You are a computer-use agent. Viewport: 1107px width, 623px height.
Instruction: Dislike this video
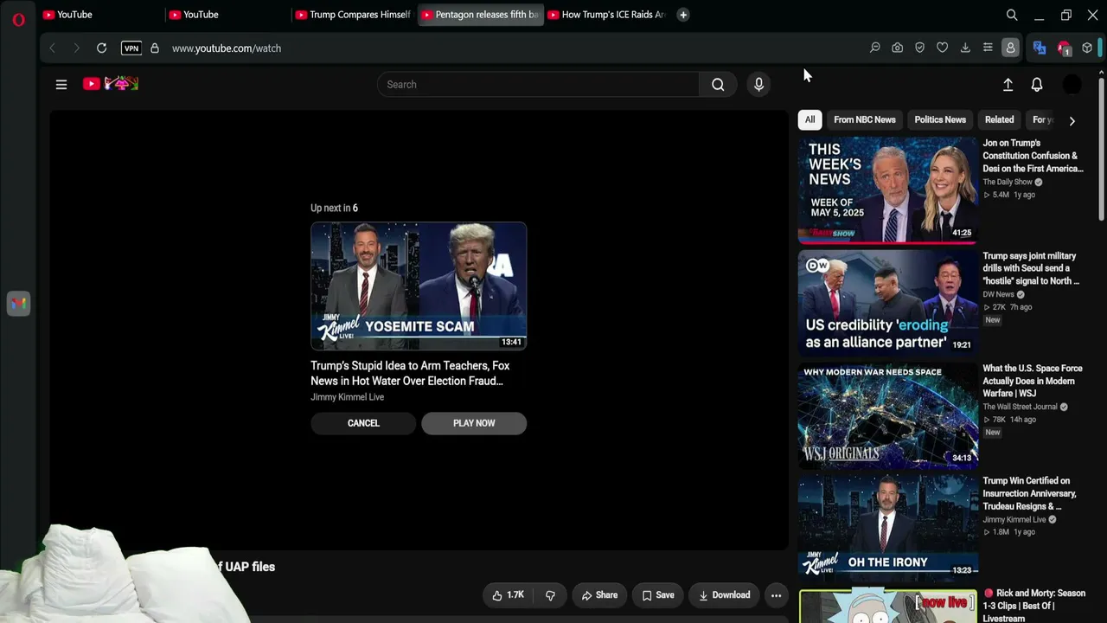[550, 595]
